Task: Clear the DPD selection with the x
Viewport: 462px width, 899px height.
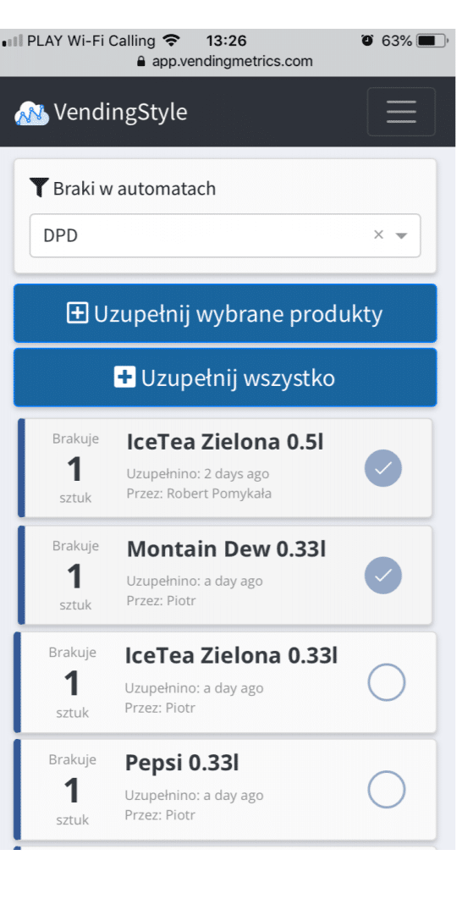Action: [x=378, y=235]
